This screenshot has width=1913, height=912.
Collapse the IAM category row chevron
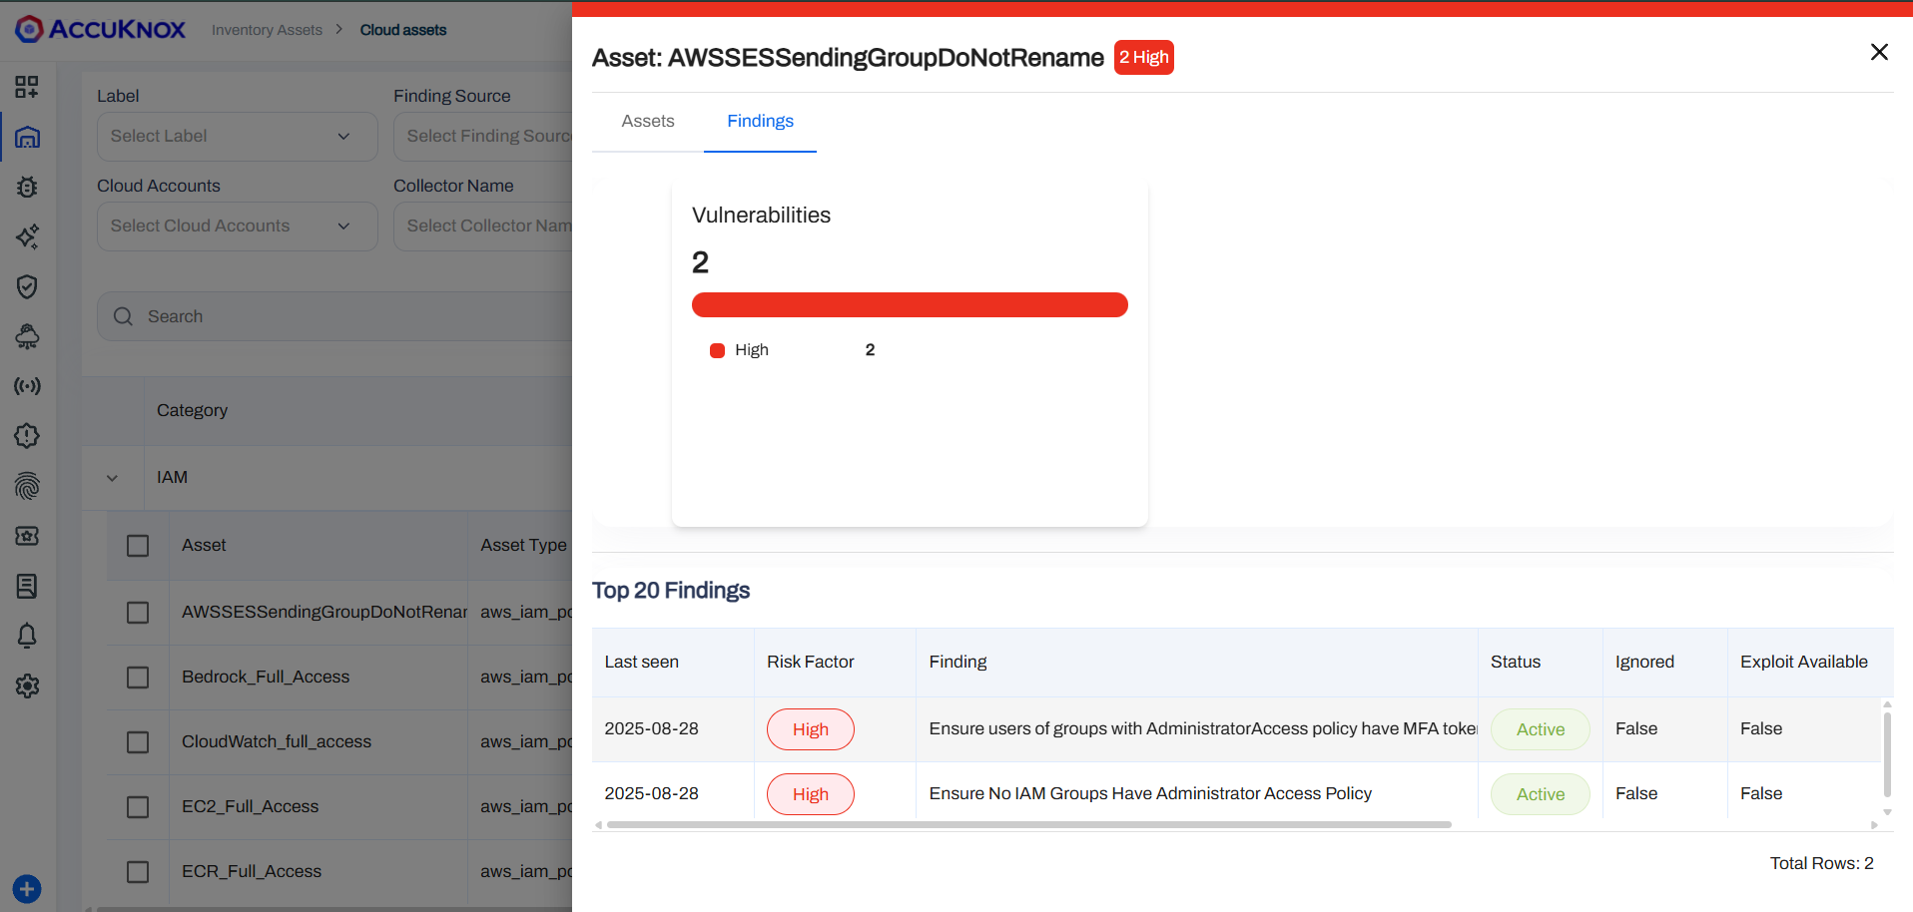click(x=112, y=478)
